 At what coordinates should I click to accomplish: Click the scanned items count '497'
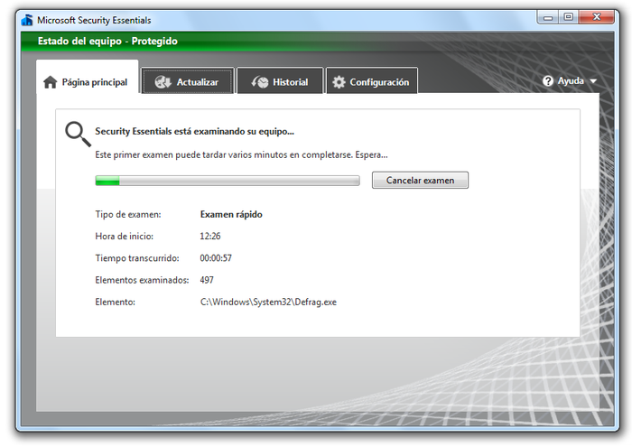click(207, 280)
